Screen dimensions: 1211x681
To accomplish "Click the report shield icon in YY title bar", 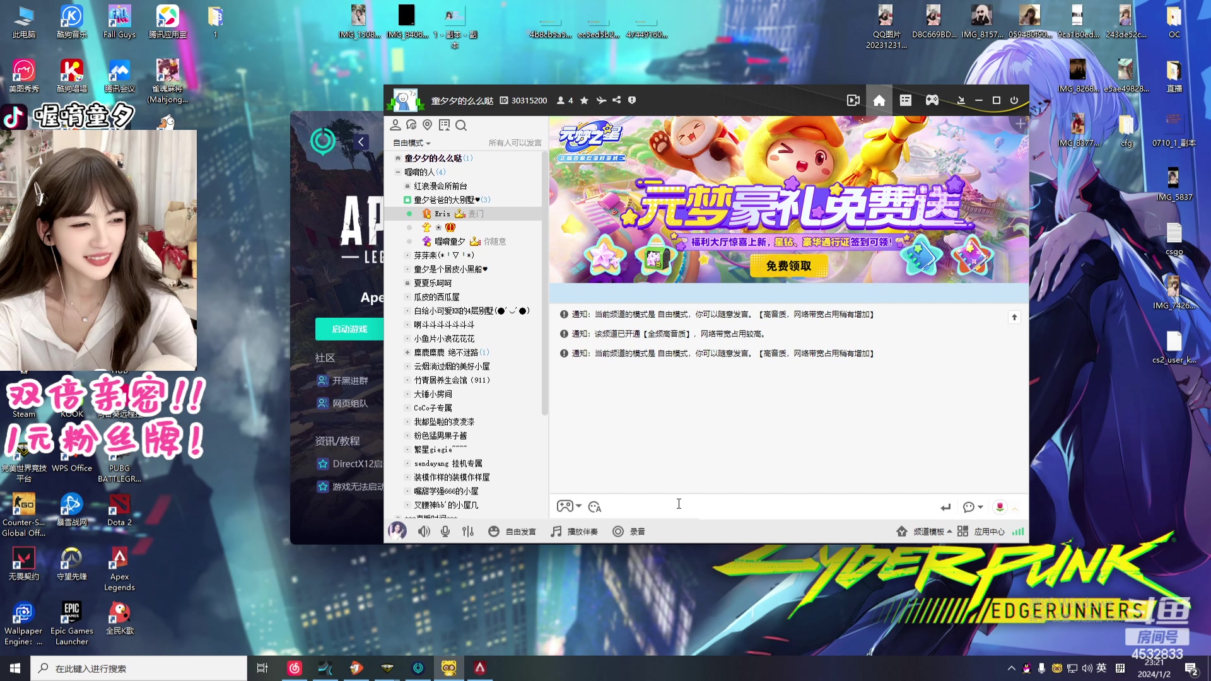I will [632, 100].
